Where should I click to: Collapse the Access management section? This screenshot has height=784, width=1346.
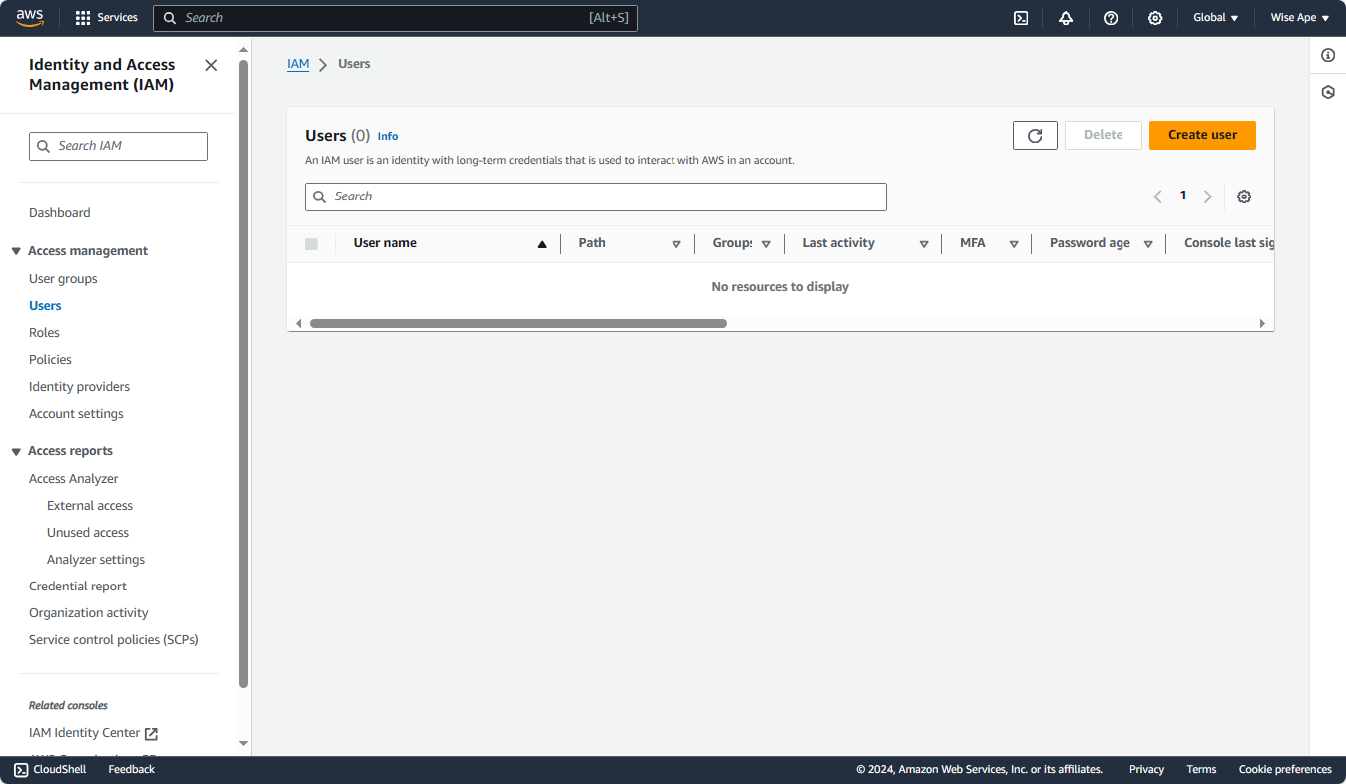tap(16, 251)
